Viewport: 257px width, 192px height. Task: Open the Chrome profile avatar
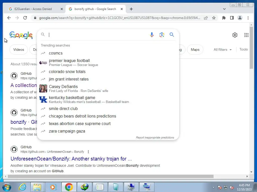(x=240, y=18)
